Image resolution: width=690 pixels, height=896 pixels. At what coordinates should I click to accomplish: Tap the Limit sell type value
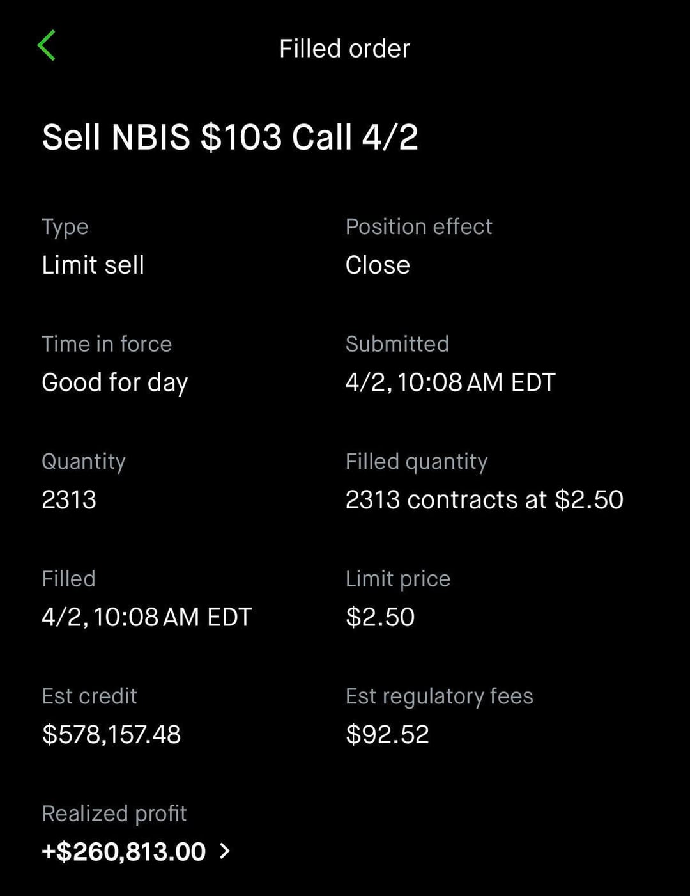pos(93,265)
